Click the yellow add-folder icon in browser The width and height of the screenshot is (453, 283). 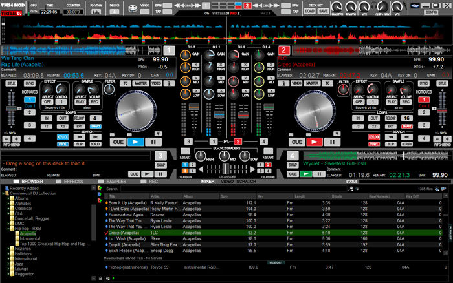(x=100, y=189)
